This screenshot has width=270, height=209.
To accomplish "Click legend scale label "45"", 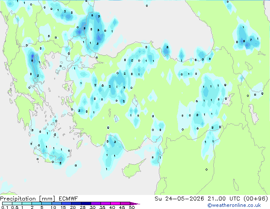I will (x=122, y=207).
